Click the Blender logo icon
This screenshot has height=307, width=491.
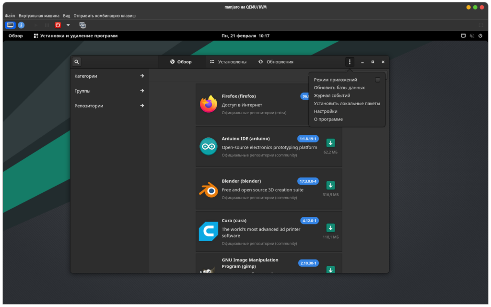[x=209, y=189]
